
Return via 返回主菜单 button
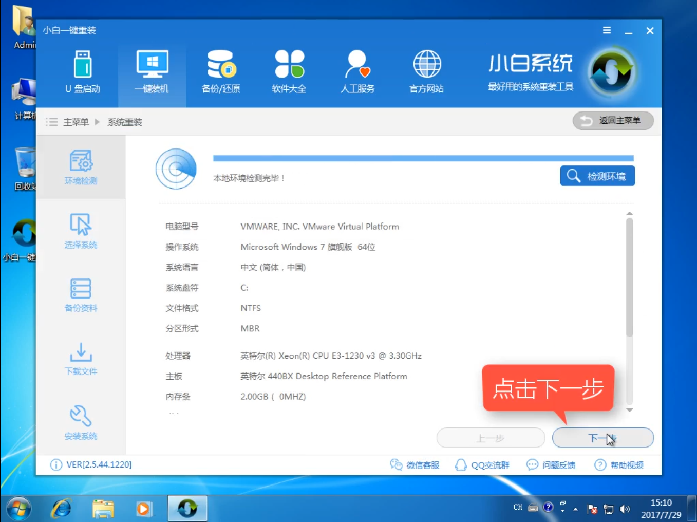click(x=613, y=121)
